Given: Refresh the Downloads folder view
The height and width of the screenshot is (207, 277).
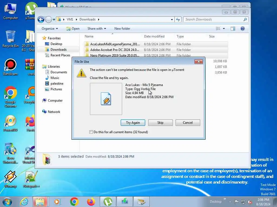Looking at the screenshot, I should click(x=178, y=19).
